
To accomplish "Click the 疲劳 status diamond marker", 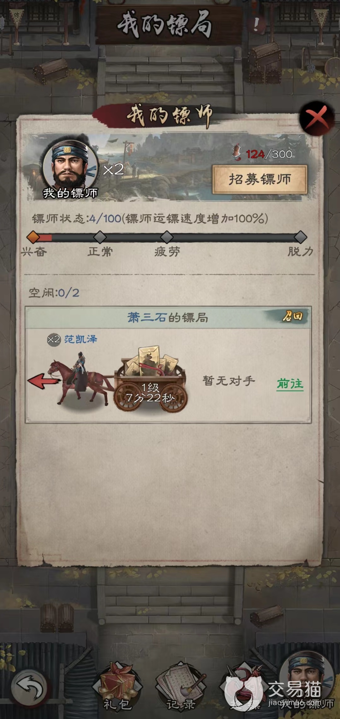I will tap(167, 237).
